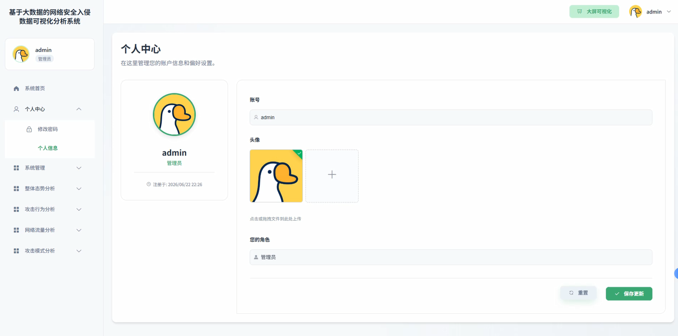This screenshot has height=336, width=678.
Task: Open the 攻击模式分析 menu
Action: tap(50, 251)
